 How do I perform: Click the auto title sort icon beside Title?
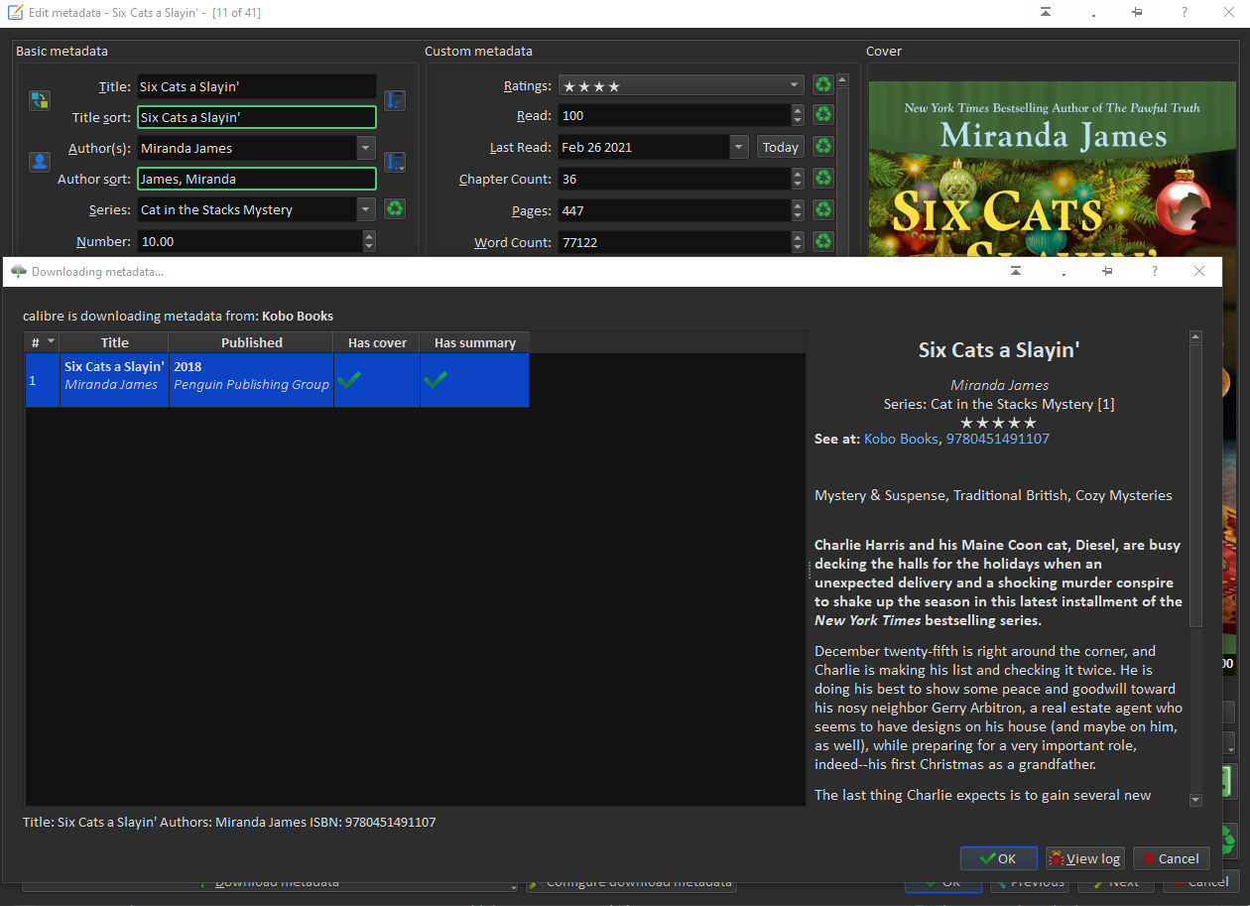click(395, 100)
